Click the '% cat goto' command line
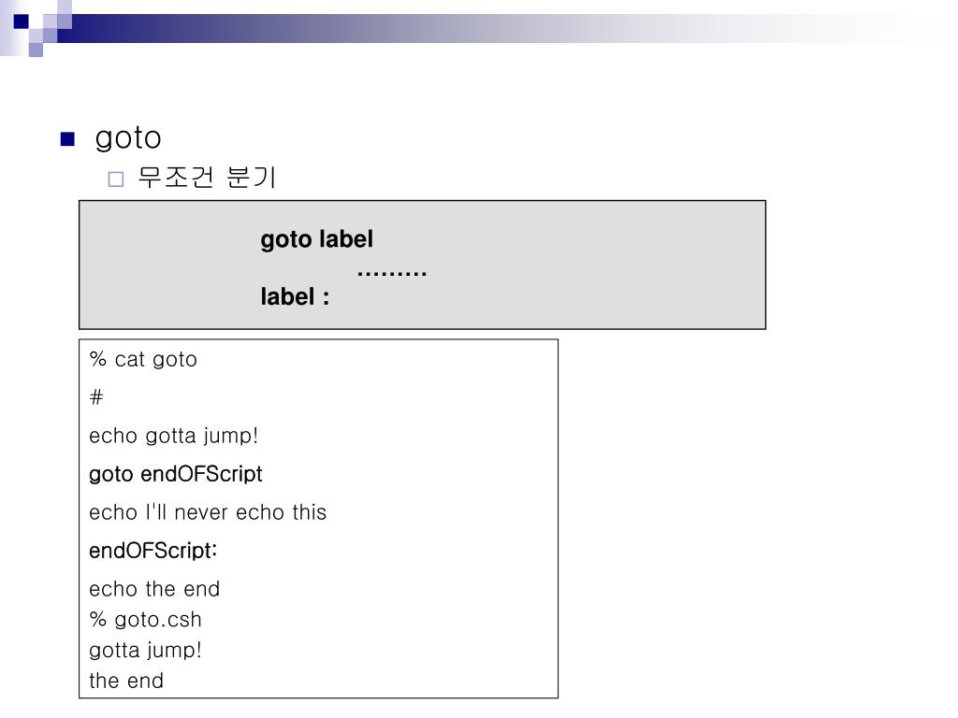The width and height of the screenshot is (958, 718). tap(143, 359)
